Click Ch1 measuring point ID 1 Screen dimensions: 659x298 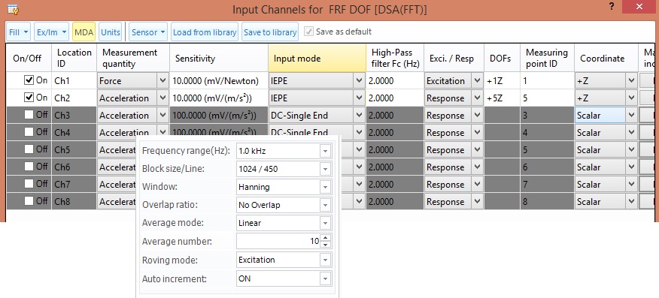(547, 80)
